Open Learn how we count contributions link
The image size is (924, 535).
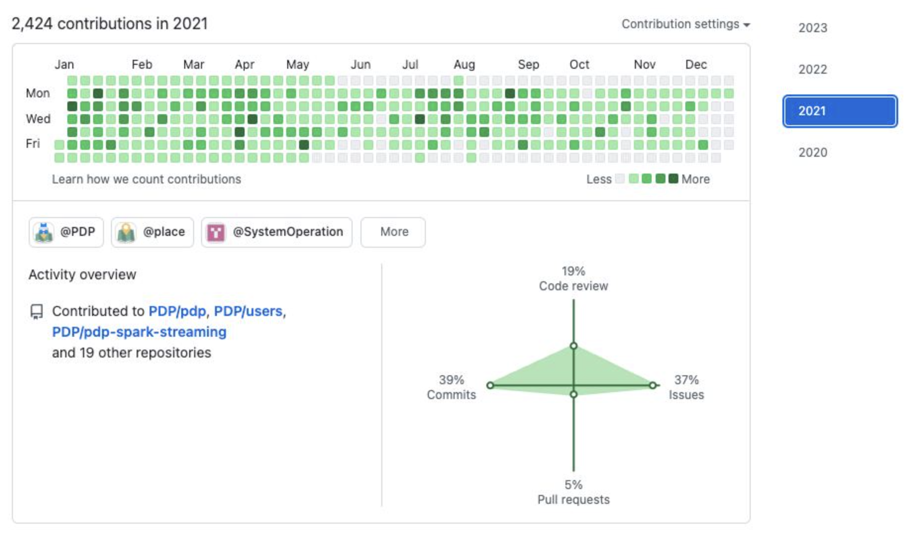(147, 179)
